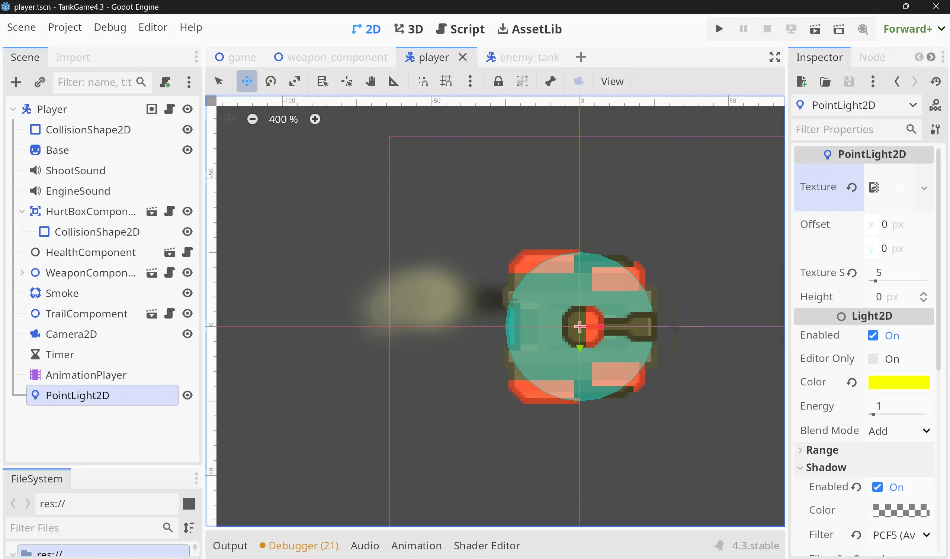Toggle Smart Snap in viewport toolbar

click(x=423, y=81)
